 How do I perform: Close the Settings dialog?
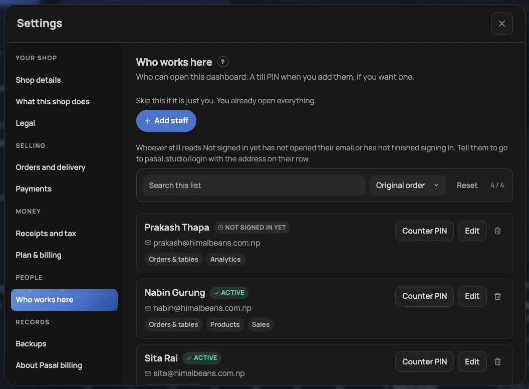(501, 24)
